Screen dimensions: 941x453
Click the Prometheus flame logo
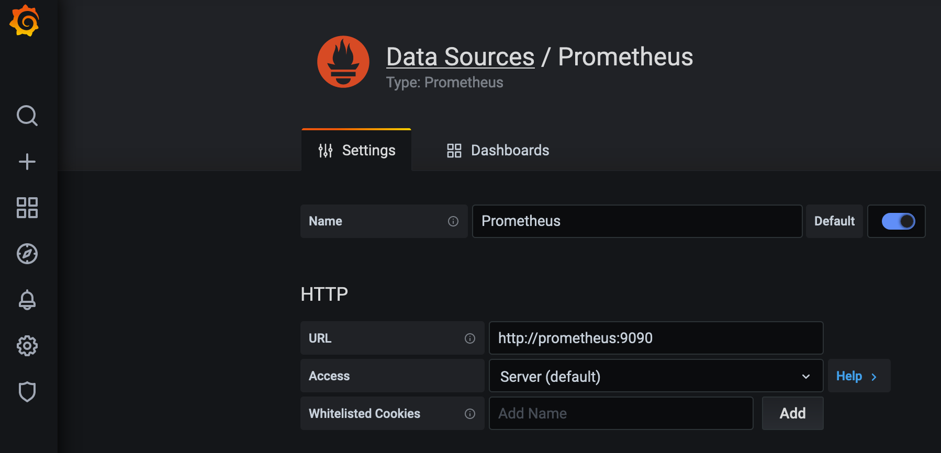[x=343, y=62]
